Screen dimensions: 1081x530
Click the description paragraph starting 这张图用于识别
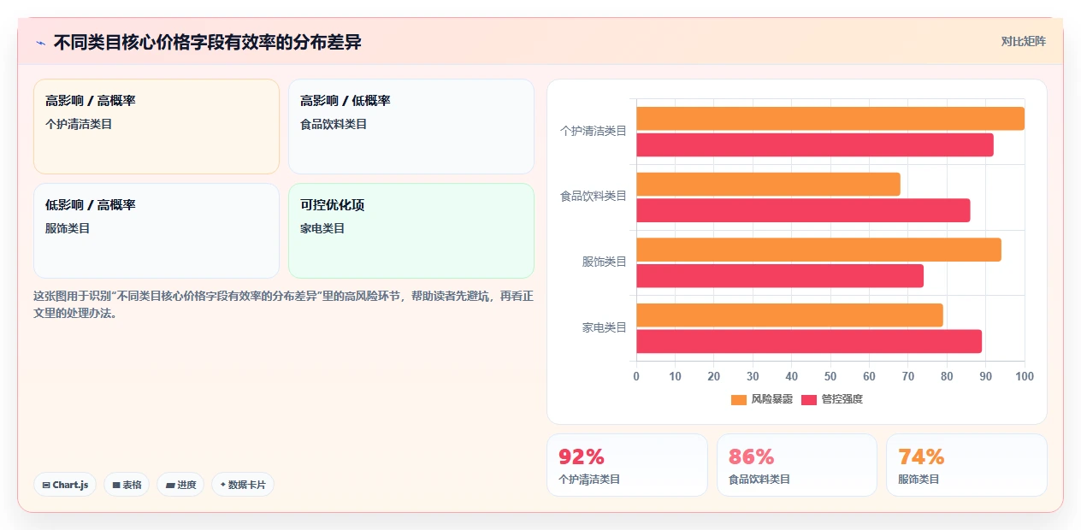(283, 304)
